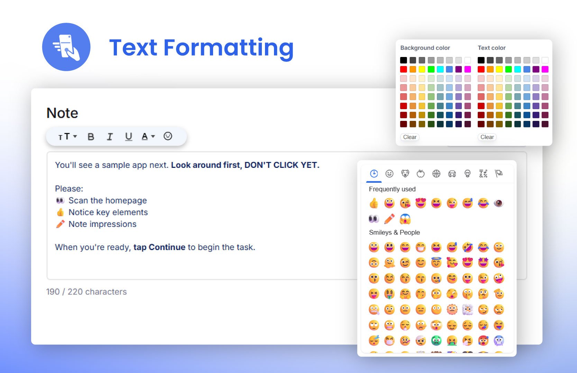The image size is (577, 373).
Task: Open the Flags emoji category tab
Action: coord(498,174)
